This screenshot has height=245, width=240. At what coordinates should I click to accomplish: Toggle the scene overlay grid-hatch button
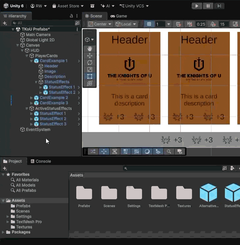(136, 151)
